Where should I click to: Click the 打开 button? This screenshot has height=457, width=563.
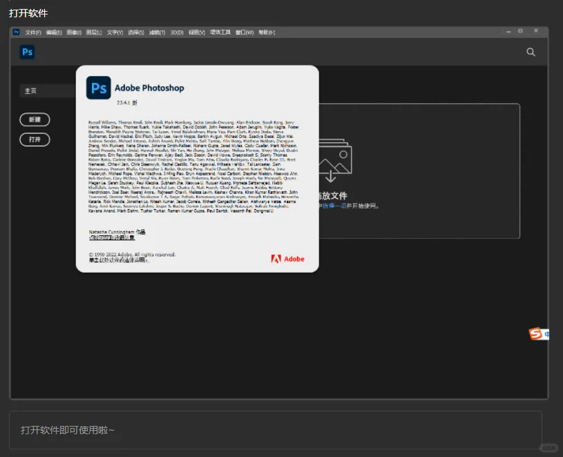pyautogui.click(x=35, y=139)
